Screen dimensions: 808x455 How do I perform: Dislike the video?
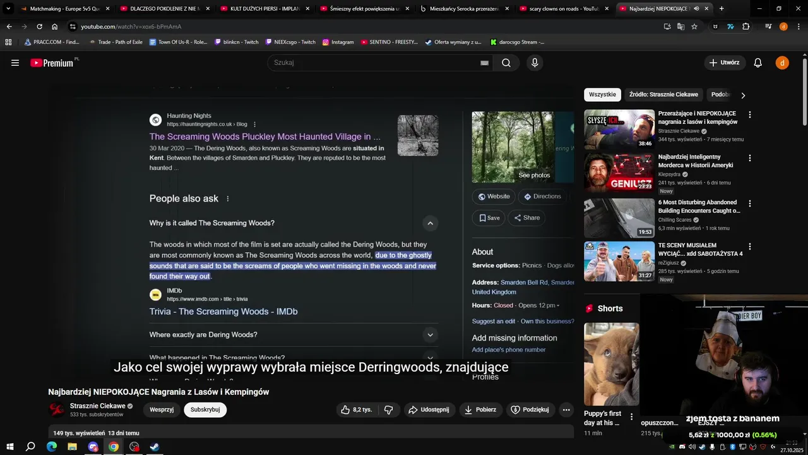point(388,409)
